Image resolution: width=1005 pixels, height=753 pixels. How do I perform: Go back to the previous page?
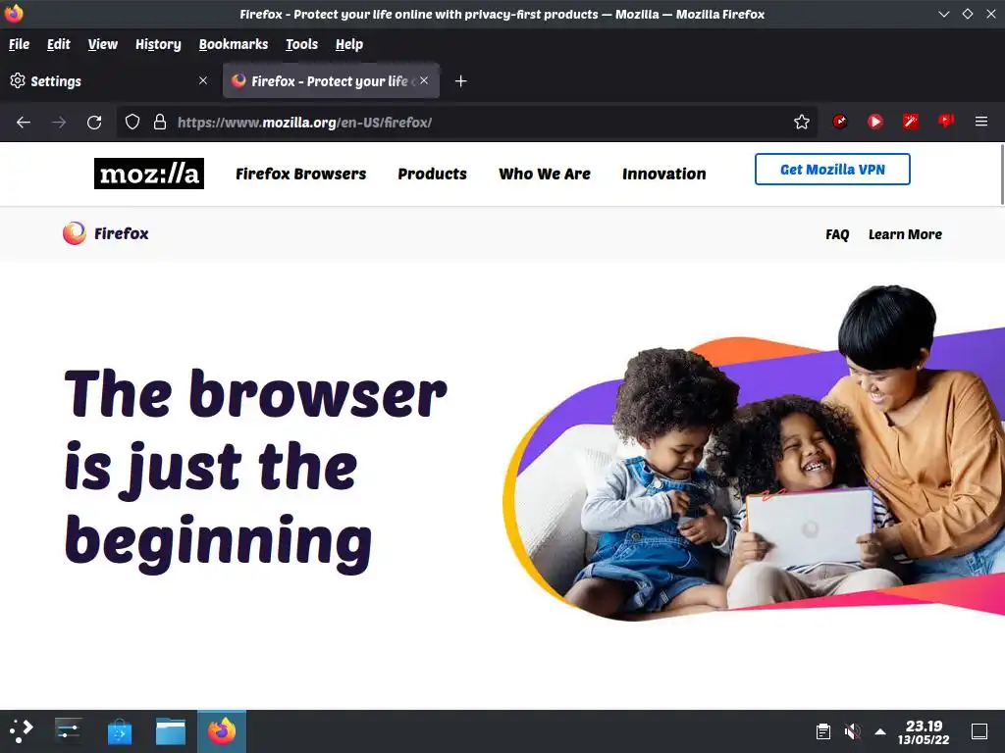click(24, 123)
